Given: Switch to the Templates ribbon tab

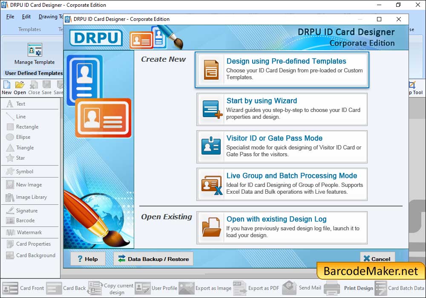Looking at the screenshot, I should [x=29, y=29].
